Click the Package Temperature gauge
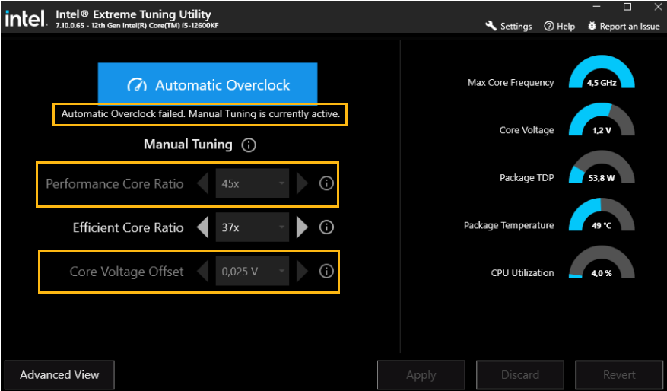This screenshot has height=391, width=667. coord(602,215)
